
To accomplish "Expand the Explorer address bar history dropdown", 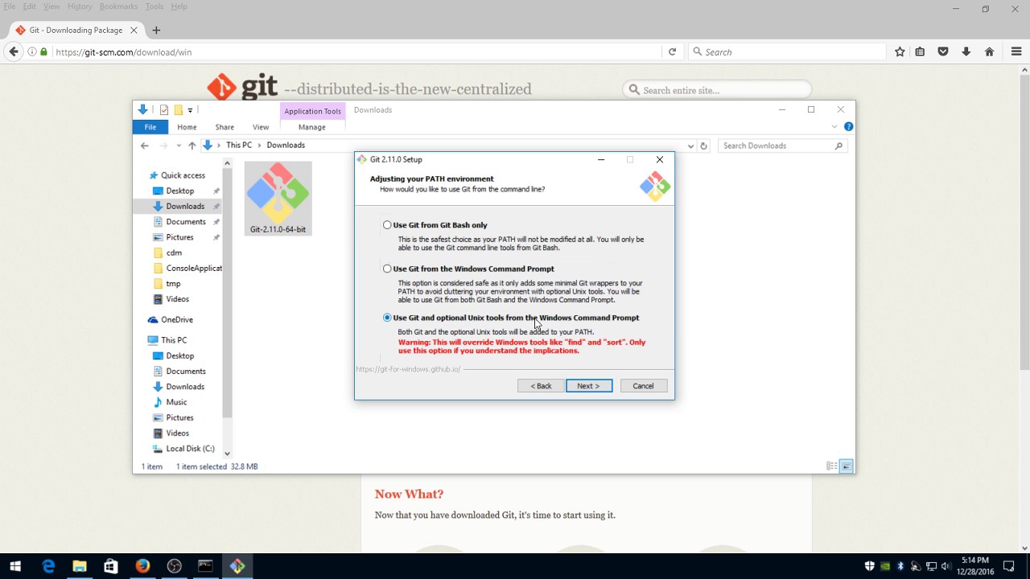I will 690,146.
